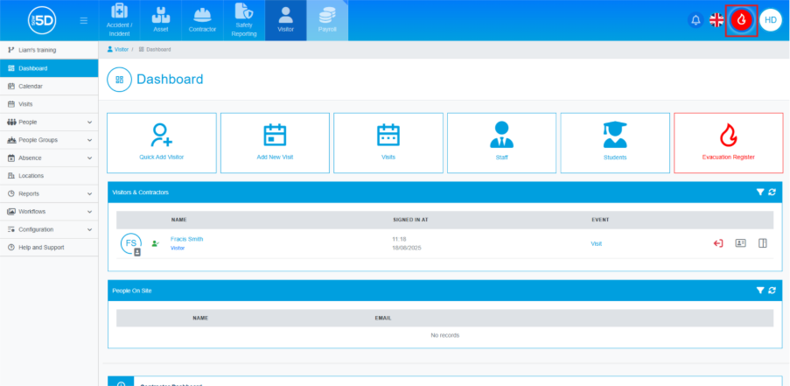Click the No records text
Image resolution: width=790 pixels, height=386 pixels.
click(445, 335)
